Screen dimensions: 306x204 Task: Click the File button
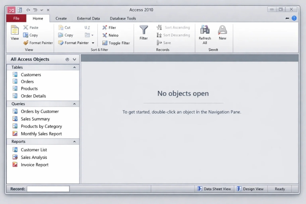[16, 18]
